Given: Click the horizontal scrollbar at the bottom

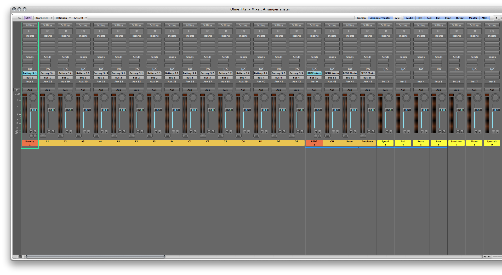Looking at the screenshot, I should click(x=95, y=257).
